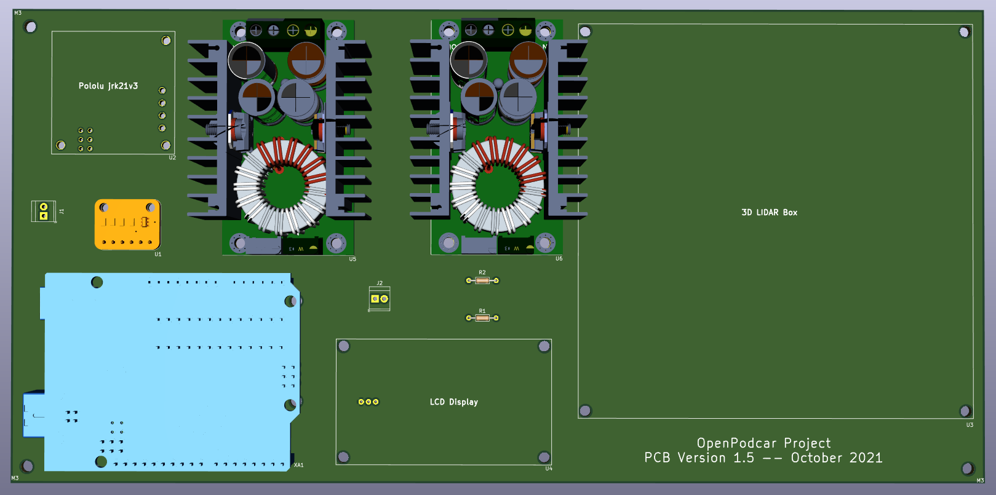Click the XA1 reference designator
Screen dimensions: 996x495
tap(298, 465)
